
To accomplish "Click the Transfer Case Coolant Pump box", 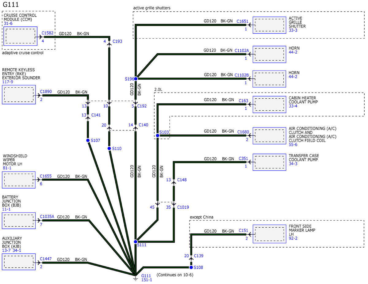I will point(269,162).
